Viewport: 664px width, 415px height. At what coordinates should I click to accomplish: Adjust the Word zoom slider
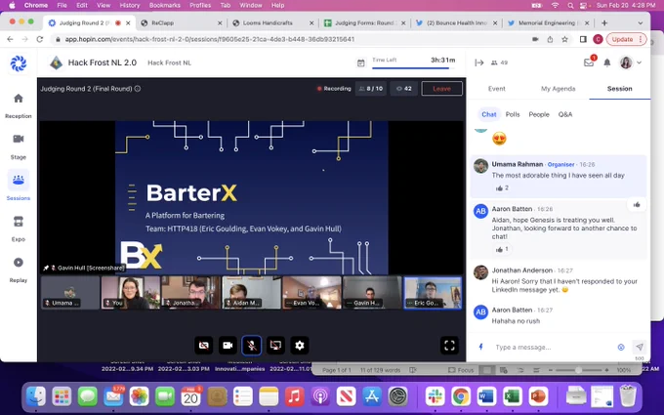(x=578, y=370)
